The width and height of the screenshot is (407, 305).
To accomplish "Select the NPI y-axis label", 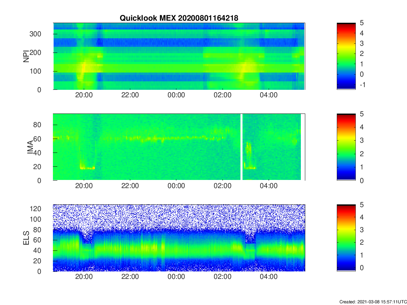I will coord(26,56).
